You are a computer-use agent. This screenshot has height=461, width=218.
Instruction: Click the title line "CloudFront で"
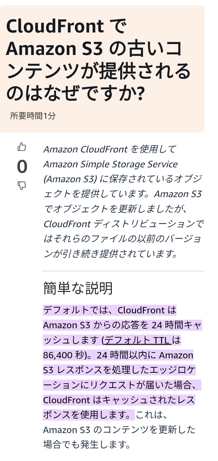(x=66, y=26)
